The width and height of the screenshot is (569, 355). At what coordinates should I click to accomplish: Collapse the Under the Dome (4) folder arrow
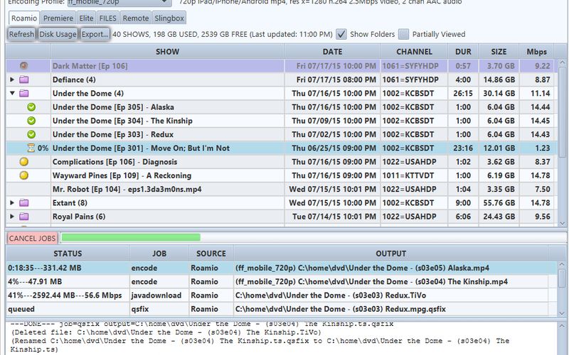coord(12,93)
